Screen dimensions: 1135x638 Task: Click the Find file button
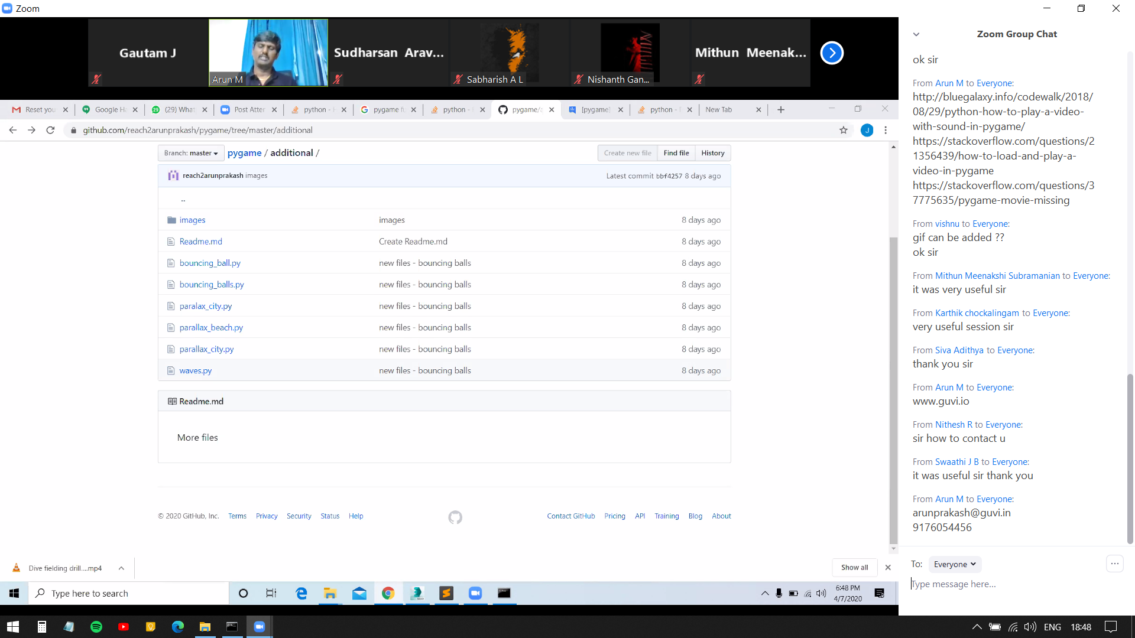676,153
